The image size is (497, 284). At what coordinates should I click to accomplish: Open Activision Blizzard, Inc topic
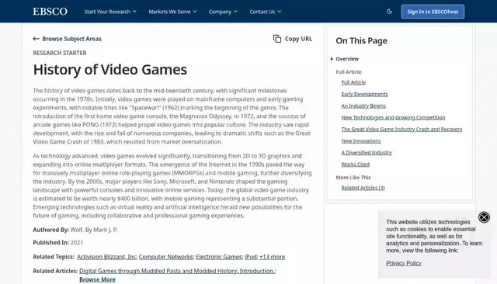(106, 257)
